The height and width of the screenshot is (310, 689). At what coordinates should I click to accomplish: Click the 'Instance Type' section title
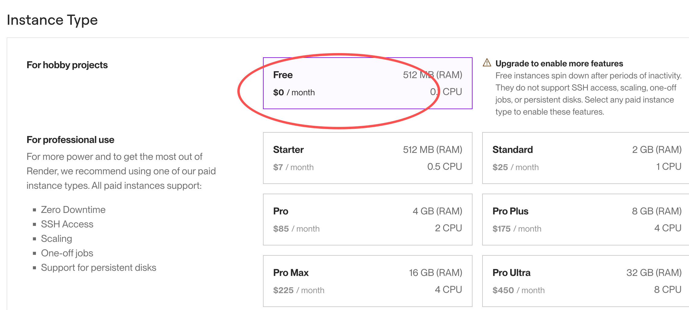coord(52,20)
